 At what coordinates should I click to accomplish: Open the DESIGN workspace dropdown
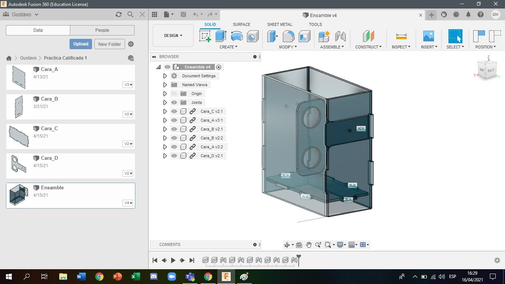pyautogui.click(x=173, y=35)
